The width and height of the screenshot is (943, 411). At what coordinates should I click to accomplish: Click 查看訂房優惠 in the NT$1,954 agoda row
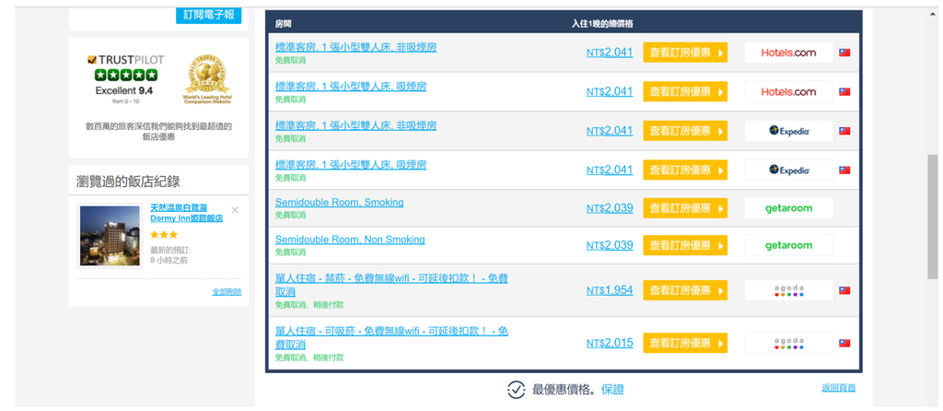[685, 290]
